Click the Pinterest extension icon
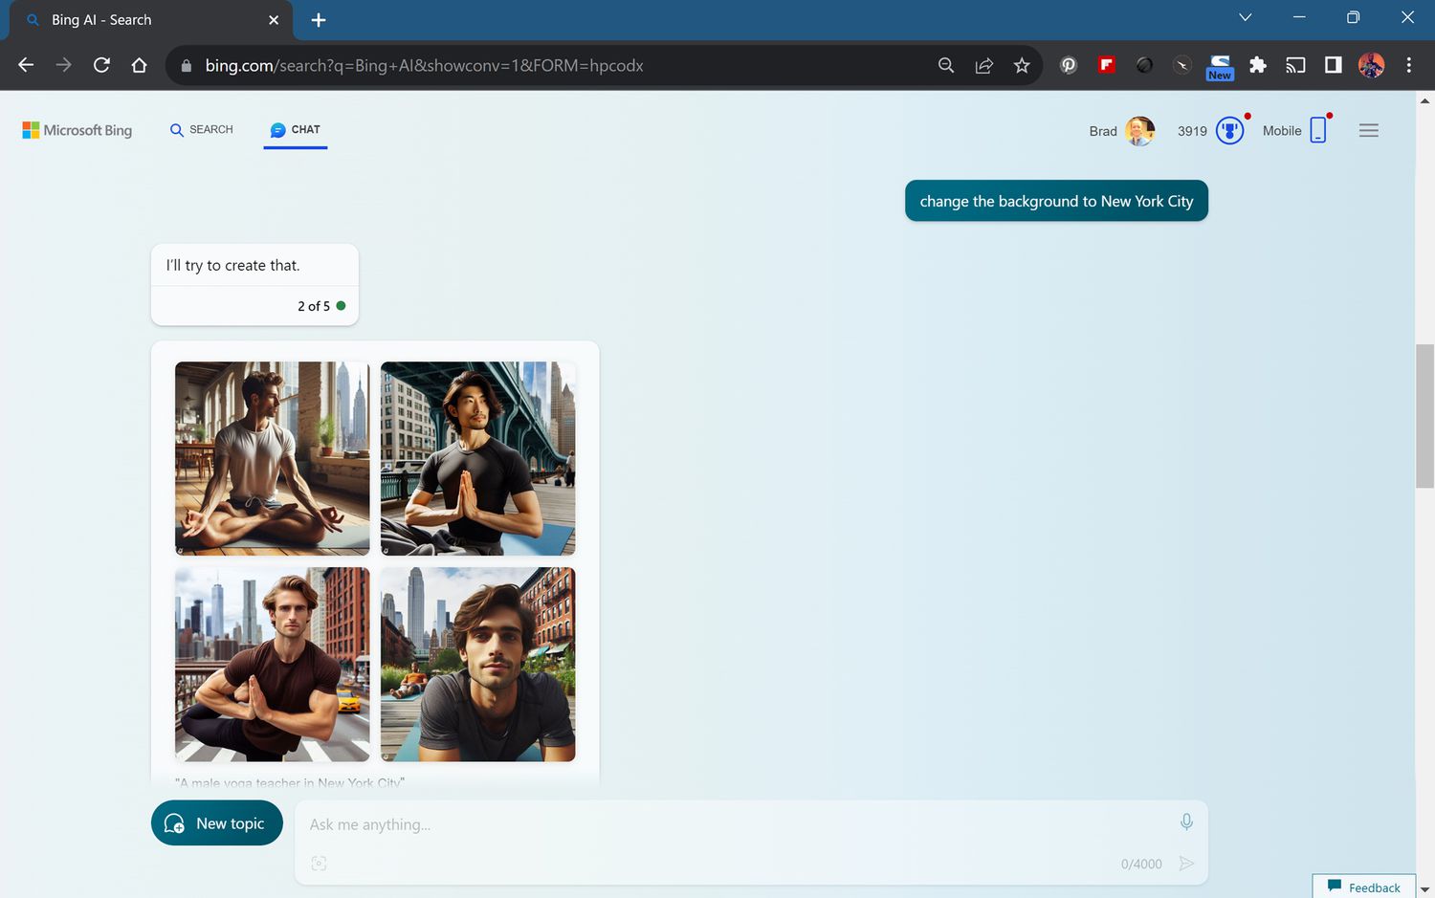 1069,65
